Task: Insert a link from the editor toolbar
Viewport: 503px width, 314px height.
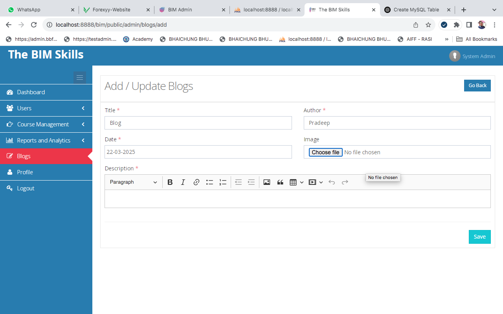Action: pyautogui.click(x=196, y=182)
